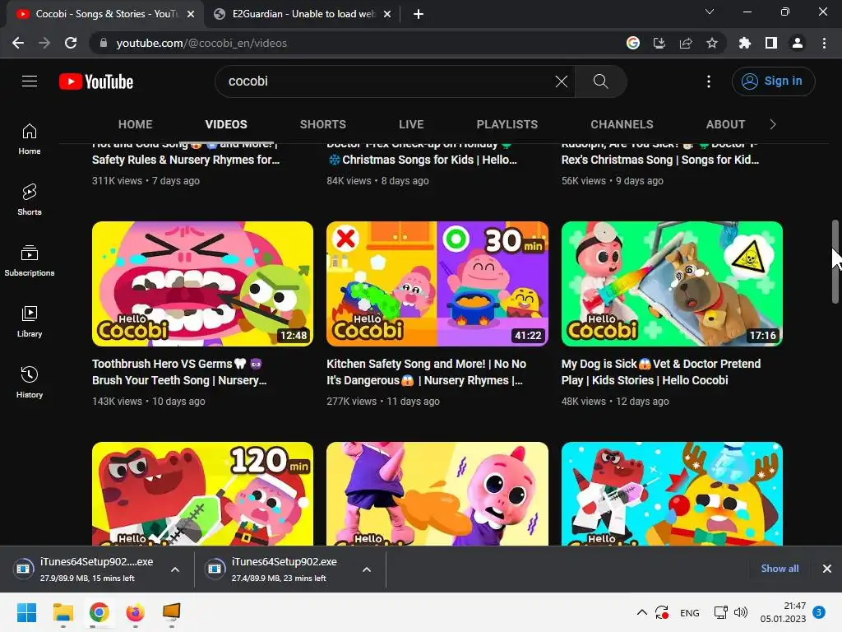Open the PLAYLISTS channel tab
Viewport: 842px width, 632px height.
pyautogui.click(x=507, y=124)
